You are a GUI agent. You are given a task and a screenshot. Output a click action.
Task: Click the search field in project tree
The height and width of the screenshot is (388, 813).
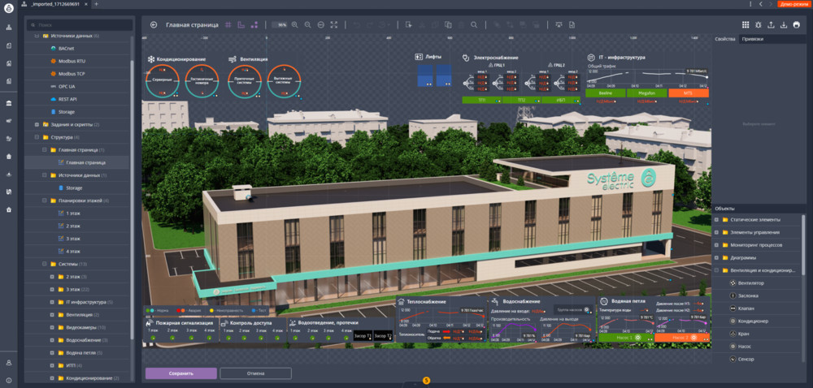click(81, 24)
